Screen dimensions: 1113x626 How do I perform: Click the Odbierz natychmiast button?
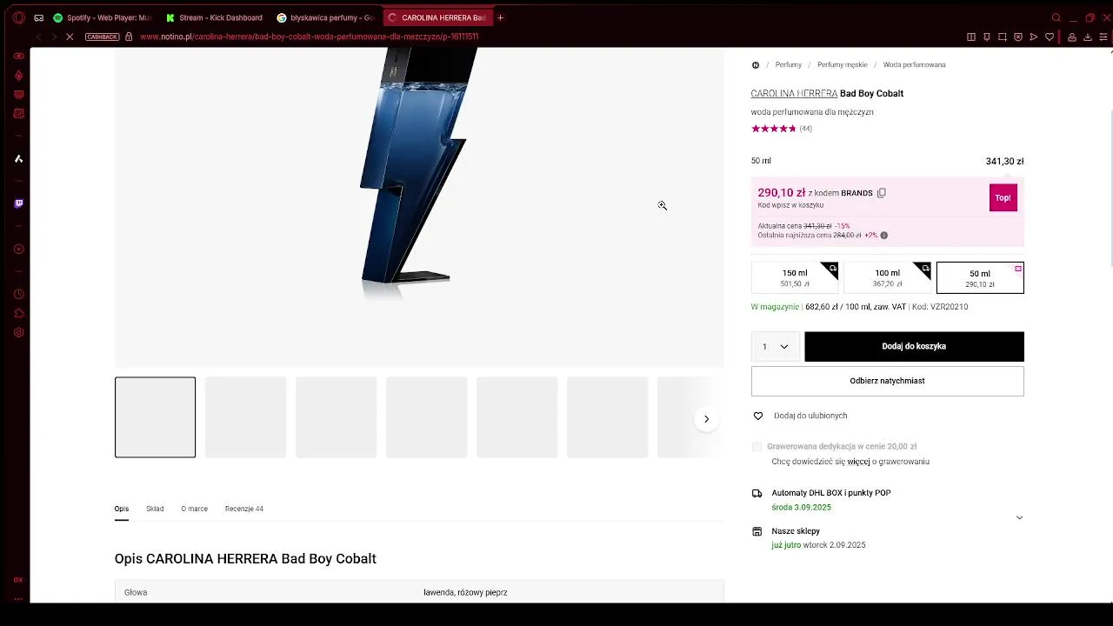click(x=887, y=381)
